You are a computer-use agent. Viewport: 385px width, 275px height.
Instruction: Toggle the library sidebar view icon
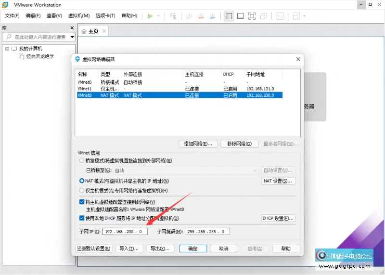point(229,16)
